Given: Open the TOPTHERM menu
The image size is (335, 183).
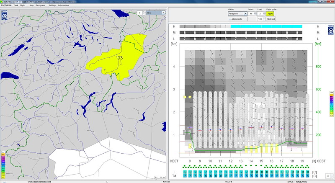Looking at the screenshot, I should (6, 5).
